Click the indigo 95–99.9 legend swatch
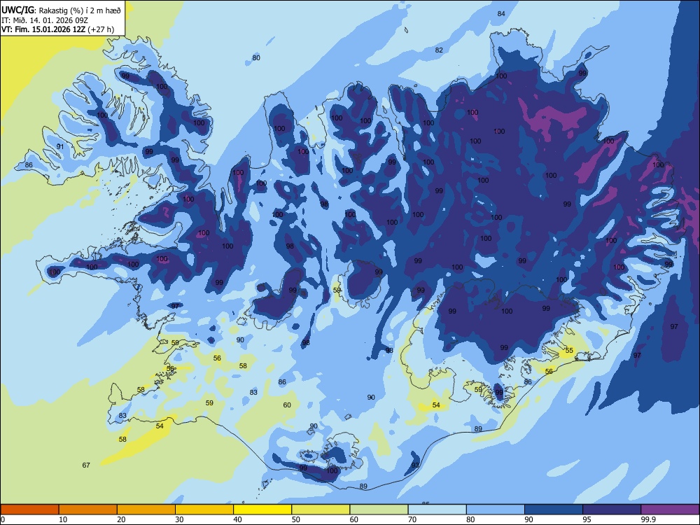Viewport: 700px width, 525px height. 612,510
